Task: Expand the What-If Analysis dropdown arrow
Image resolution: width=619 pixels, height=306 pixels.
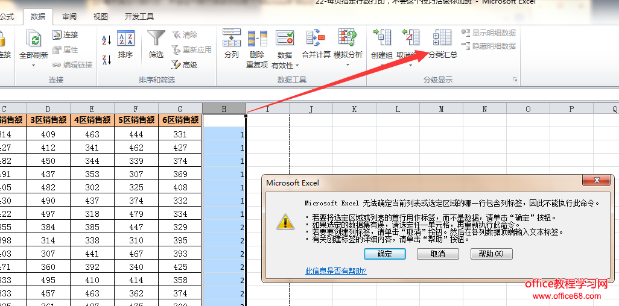Action: (348, 65)
